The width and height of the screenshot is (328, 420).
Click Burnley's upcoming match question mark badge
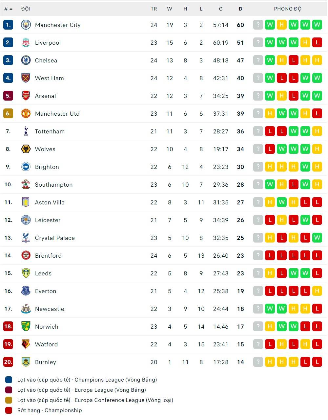click(x=258, y=362)
